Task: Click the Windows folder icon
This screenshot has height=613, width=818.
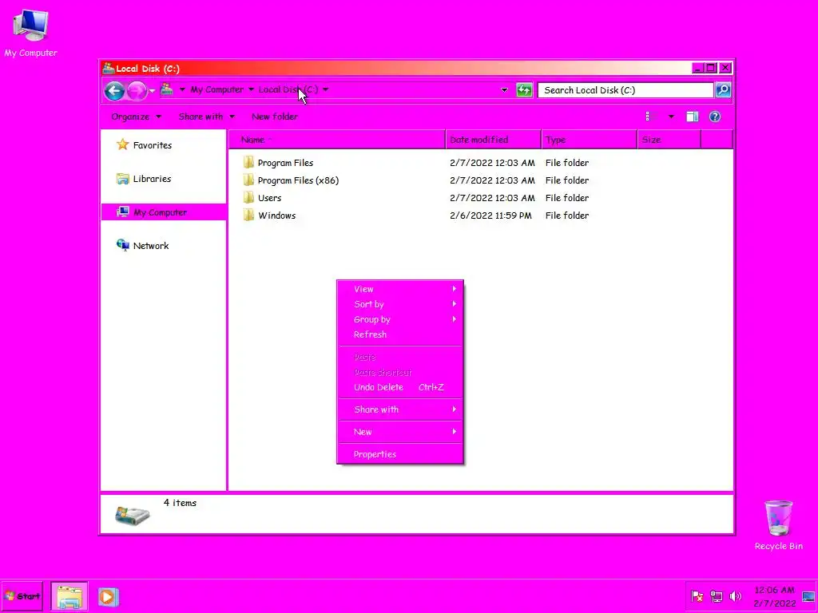Action: [249, 215]
